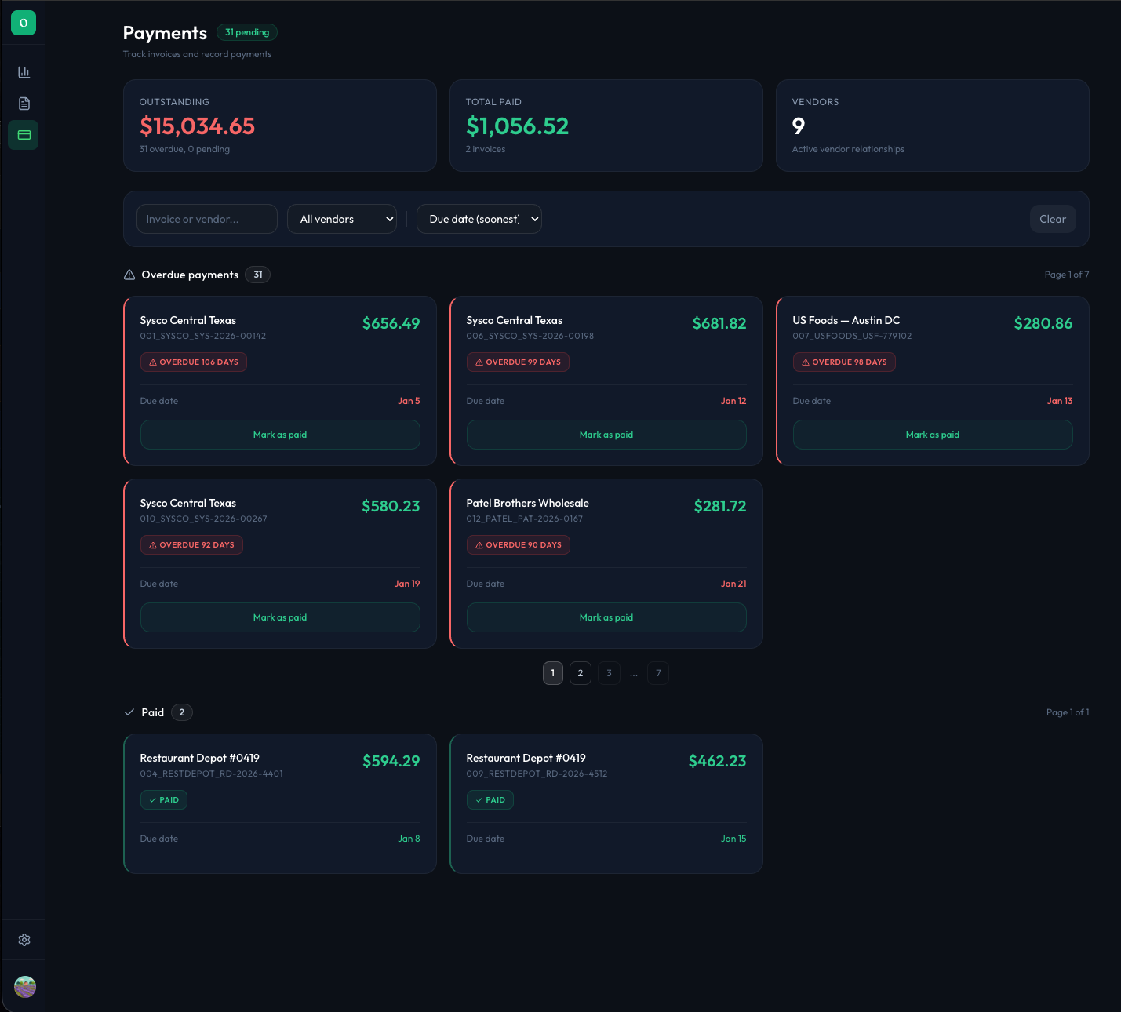Click the Overdue 90 days badge
Image resolution: width=1121 pixels, height=1012 pixels.
pyautogui.click(x=519, y=545)
